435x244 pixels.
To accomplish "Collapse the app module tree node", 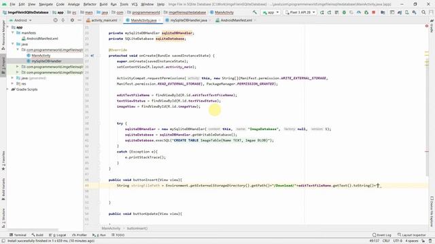I will 7,27.
